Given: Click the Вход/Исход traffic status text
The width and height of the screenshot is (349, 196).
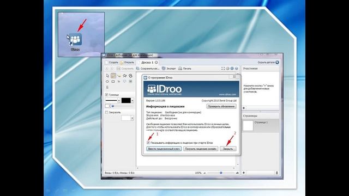Looking at the screenshot, I should point(119,173).
